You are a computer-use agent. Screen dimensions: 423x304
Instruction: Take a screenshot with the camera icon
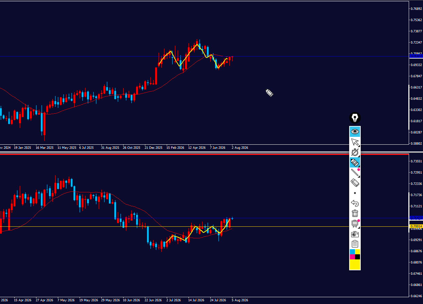(x=355, y=234)
